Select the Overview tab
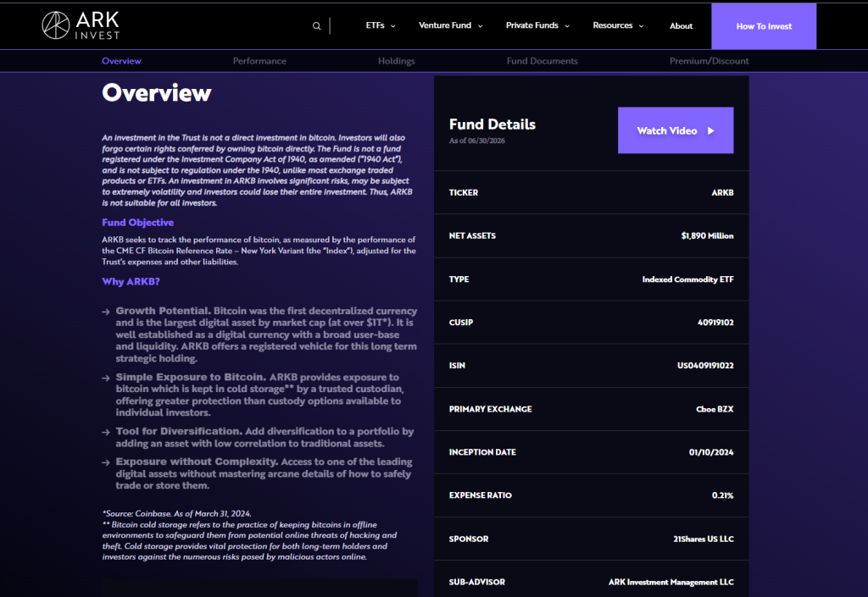The height and width of the screenshot is (597, 868). click(x=121, y=61)
